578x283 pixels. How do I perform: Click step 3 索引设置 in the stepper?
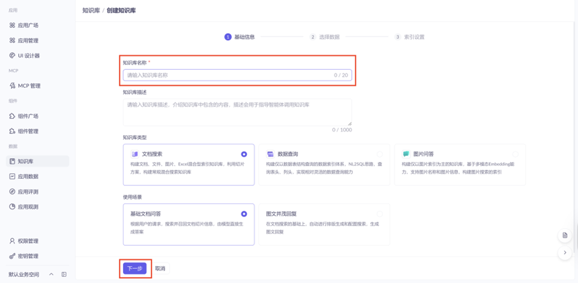click(409, 37)
